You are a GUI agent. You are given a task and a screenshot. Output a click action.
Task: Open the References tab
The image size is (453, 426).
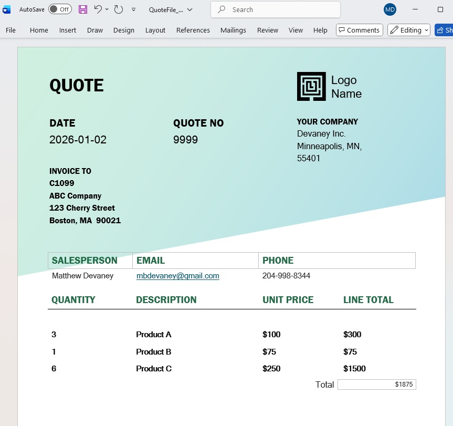pyautogui.click(x=193, y=30)
